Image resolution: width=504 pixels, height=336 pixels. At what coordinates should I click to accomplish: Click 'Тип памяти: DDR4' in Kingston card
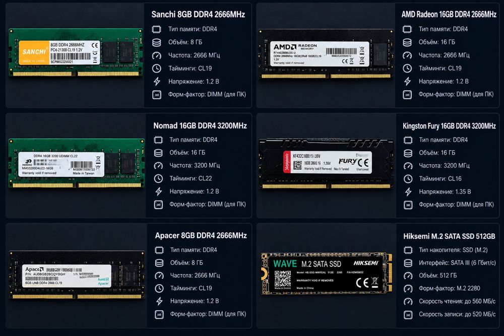(x=443, y=140)
